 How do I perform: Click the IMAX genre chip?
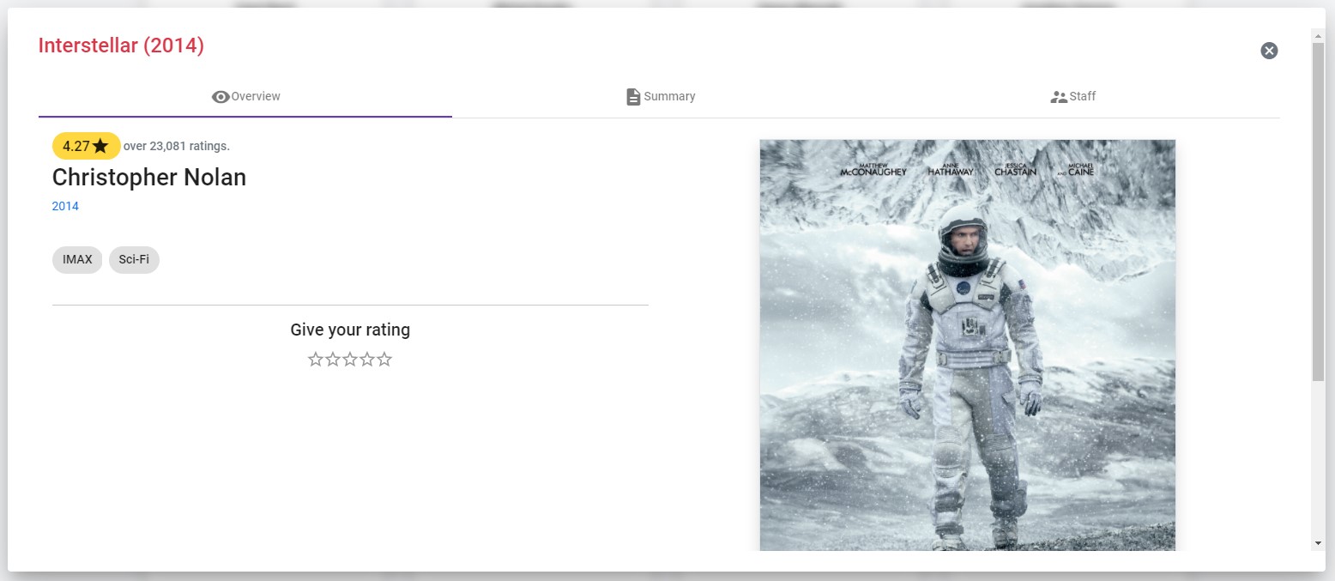77,260
